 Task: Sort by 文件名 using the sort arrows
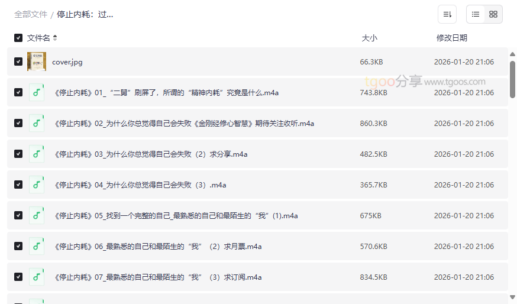point(55,38)
